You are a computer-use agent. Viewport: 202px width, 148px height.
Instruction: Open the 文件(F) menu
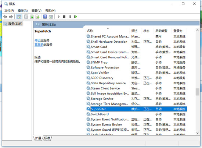(9, 11)
